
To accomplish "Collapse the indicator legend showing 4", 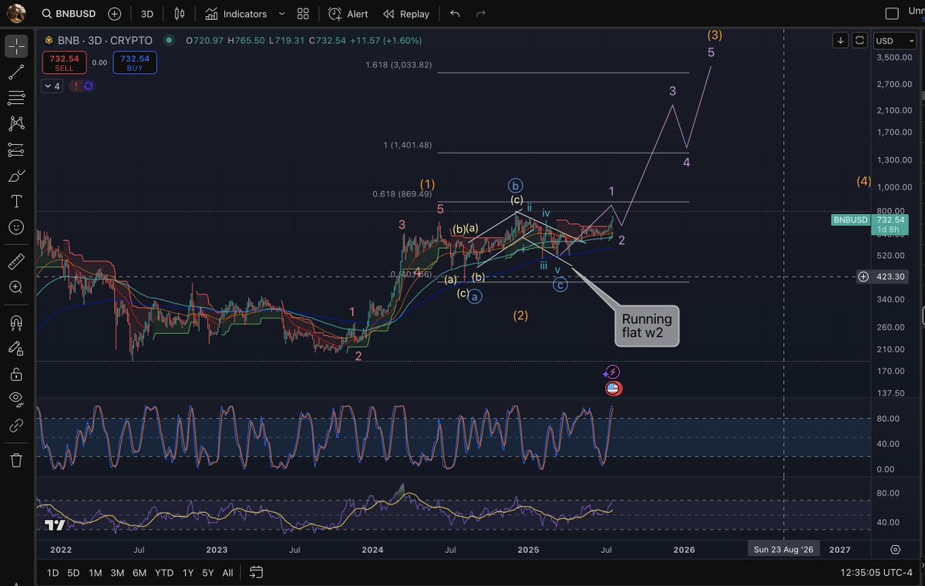I will point(53,86).
